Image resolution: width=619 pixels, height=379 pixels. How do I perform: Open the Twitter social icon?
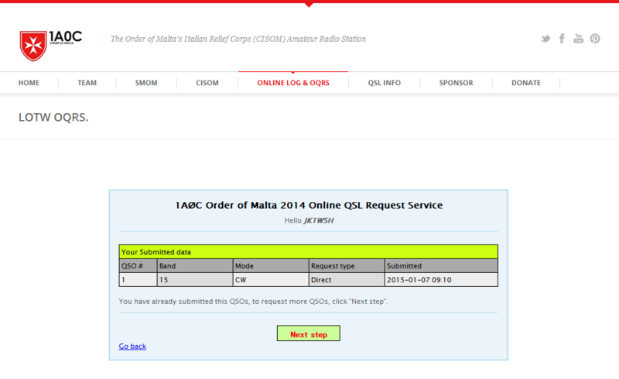pos(545,39)
